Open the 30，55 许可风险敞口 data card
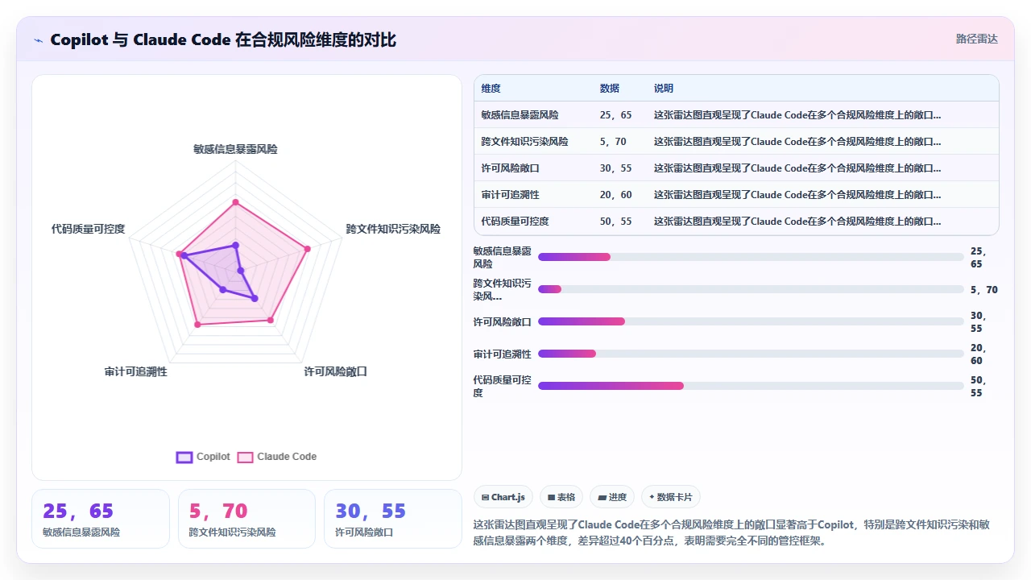This screenshot has height=580, width=1031. [392, 519]
